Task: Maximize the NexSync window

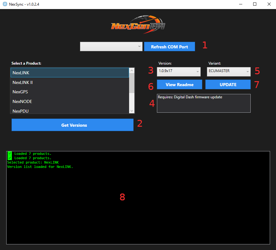Action: [x=255, y=4]
